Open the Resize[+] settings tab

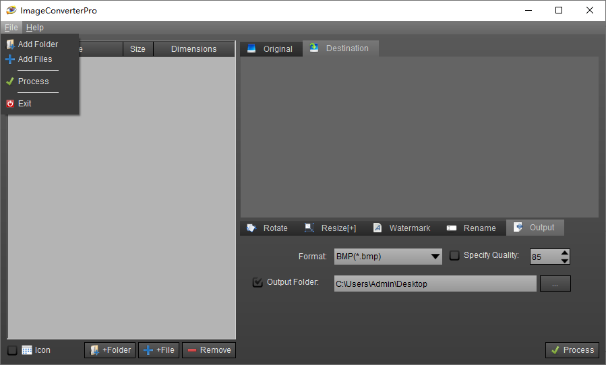pyautogui.click(x=331, y=228)
